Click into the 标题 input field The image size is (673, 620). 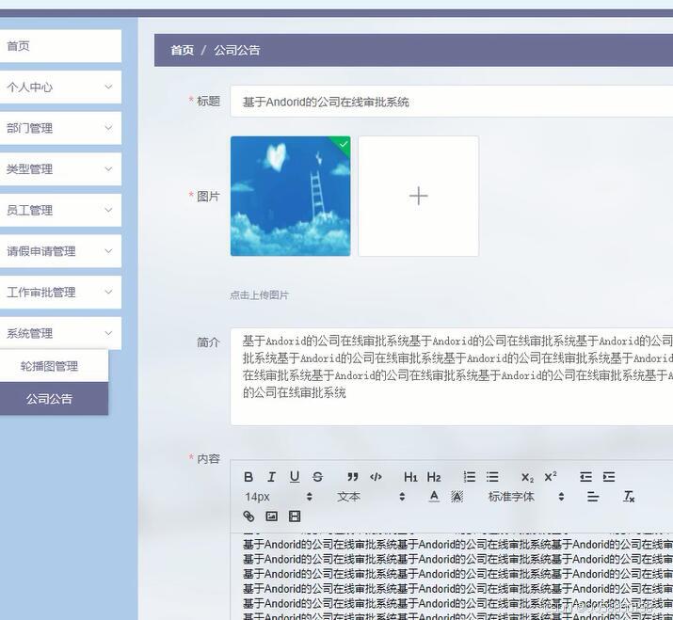pos(452,102)
